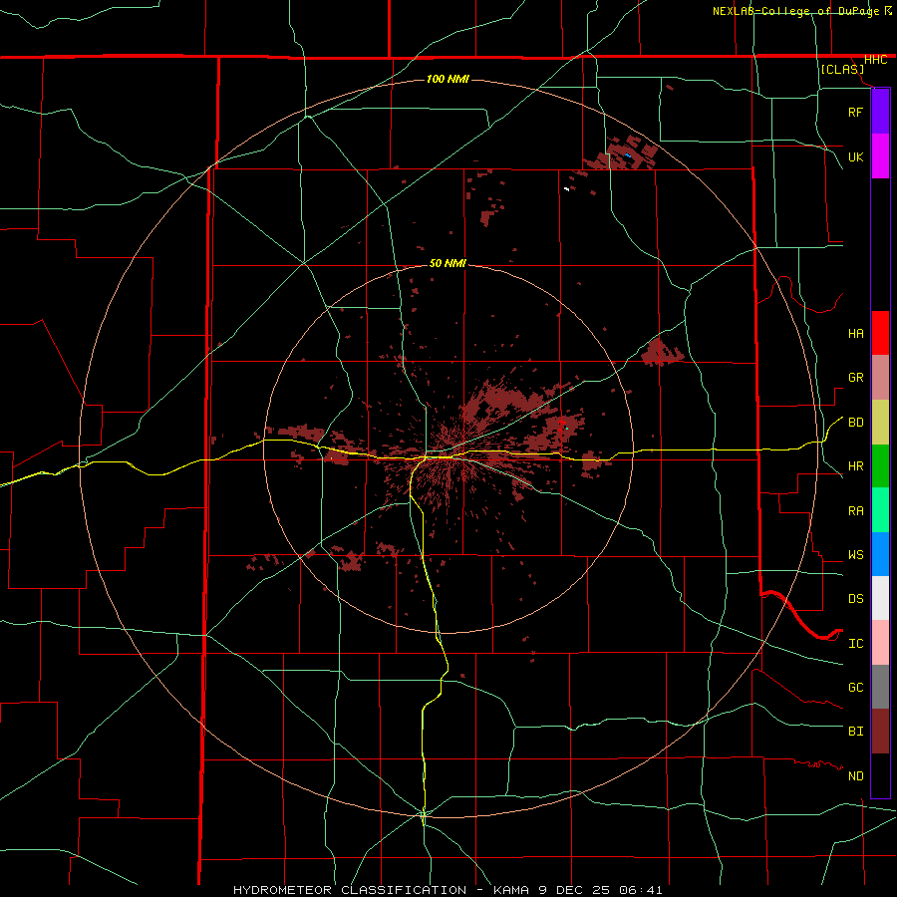Click the GC gray legend swatch
Screen dimensions: 897x897
[880, 687]
